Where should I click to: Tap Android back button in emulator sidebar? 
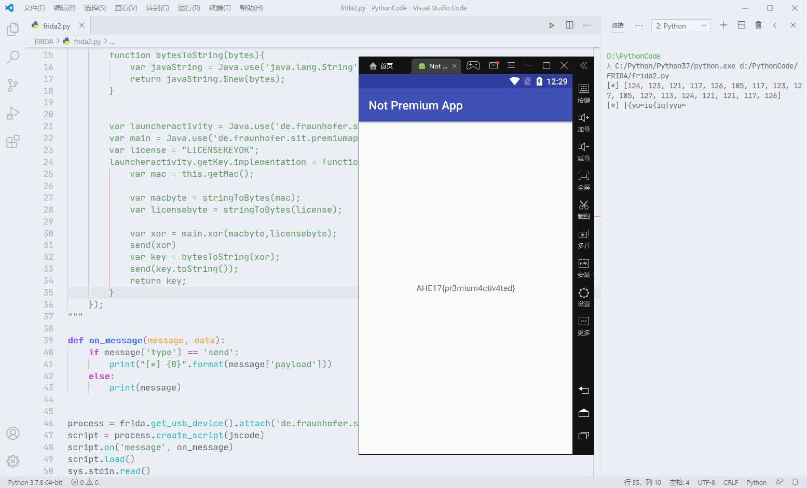pyautogui.click(x=584, y=390)
